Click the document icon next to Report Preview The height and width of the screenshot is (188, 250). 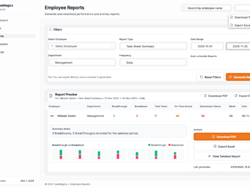pyautogui.click(x=51, y=94)
